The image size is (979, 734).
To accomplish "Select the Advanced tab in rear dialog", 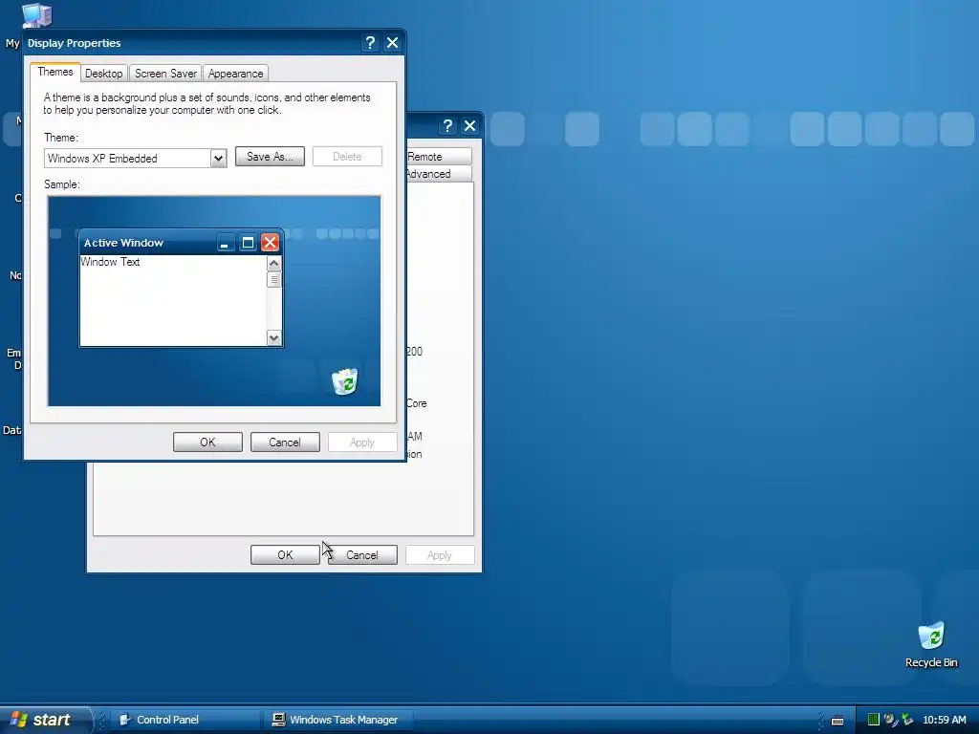I will [438, 174].
